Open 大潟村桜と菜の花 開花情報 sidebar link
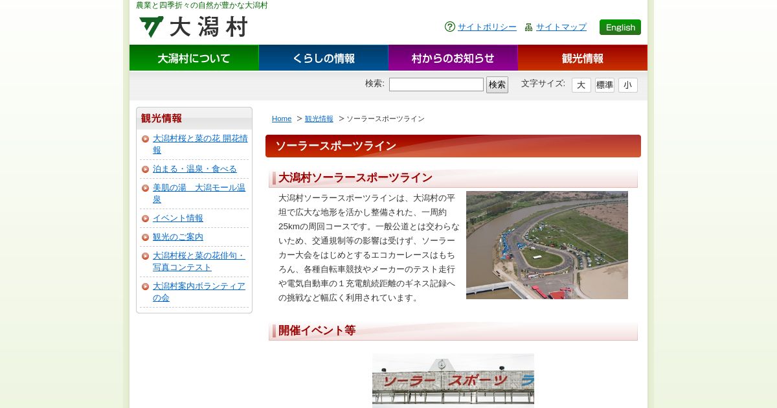The height and width of the screenshot is (408, 777). [200, 144]
